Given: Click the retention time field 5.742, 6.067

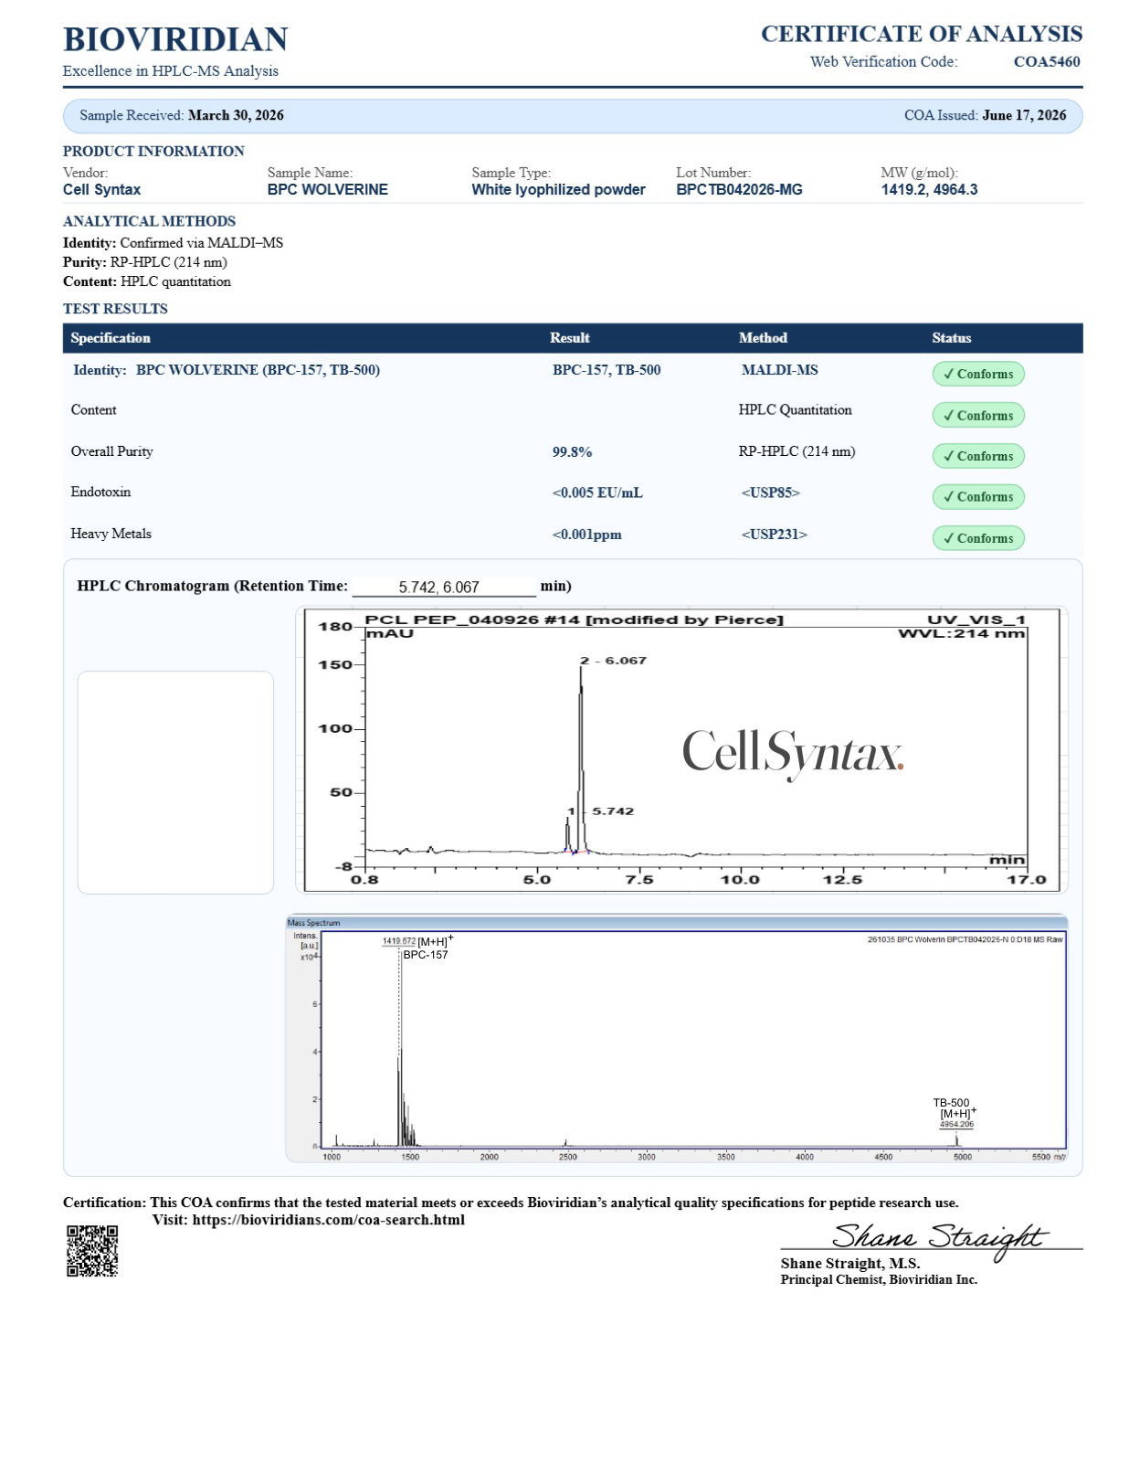Looking at the screenshot, I should [444, 587].
